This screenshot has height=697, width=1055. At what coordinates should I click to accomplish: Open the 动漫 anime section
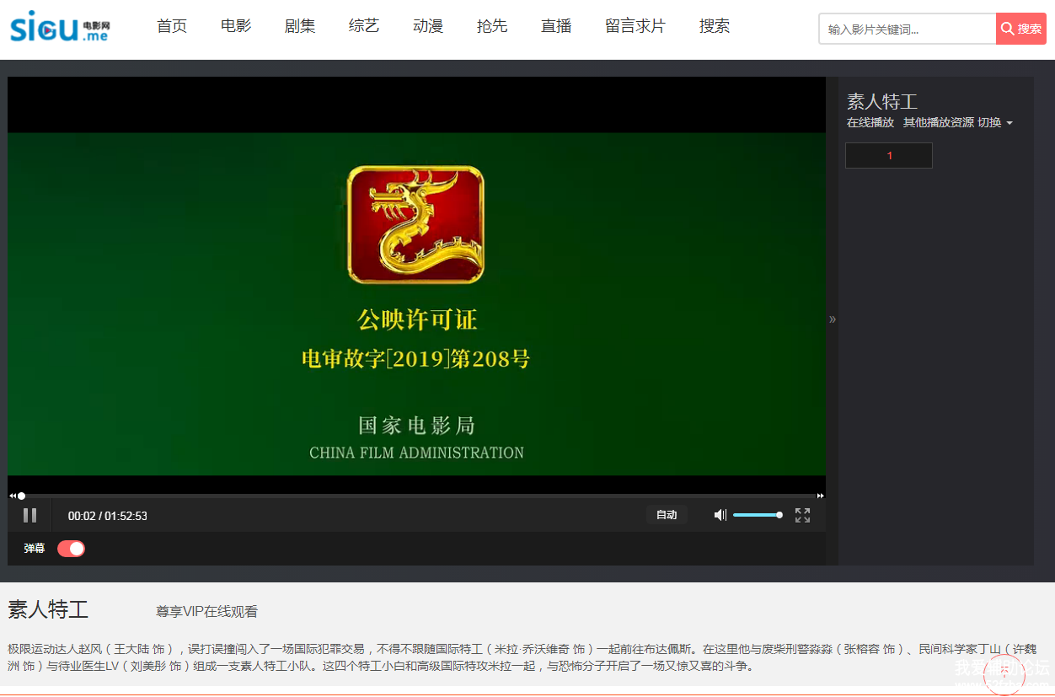coord(428,26)
